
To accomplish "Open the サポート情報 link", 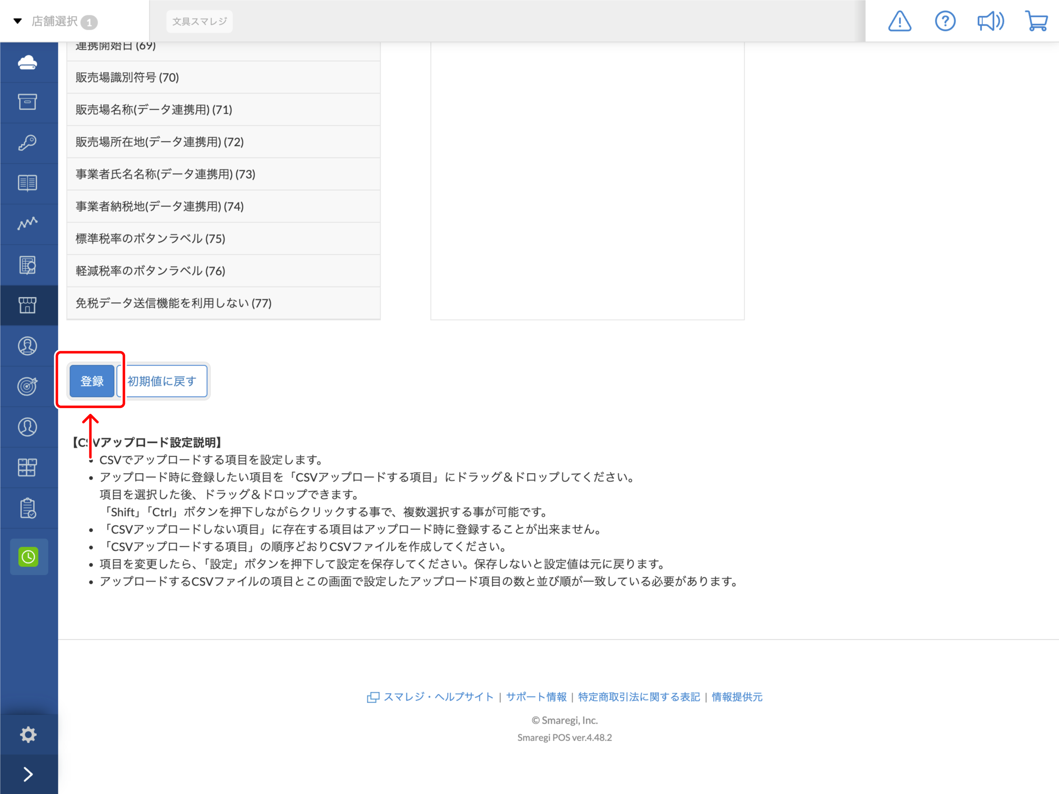I will pyautogui.click(x=536, y=697).
